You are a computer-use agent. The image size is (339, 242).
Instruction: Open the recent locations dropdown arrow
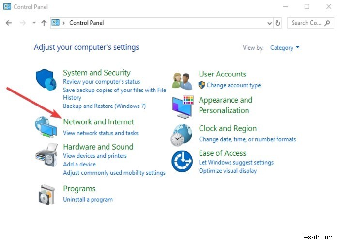[x=34, y=22]
